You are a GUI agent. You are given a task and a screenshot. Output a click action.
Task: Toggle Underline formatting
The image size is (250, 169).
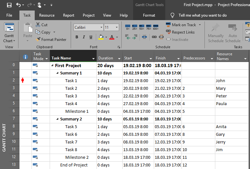[x=91, y=37]
